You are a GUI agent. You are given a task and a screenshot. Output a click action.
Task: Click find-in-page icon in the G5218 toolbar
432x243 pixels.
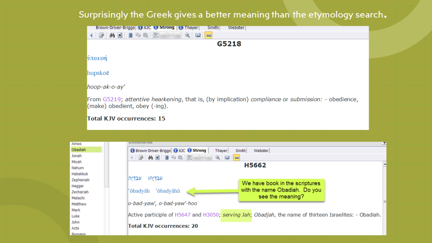(x=120, y=35)
